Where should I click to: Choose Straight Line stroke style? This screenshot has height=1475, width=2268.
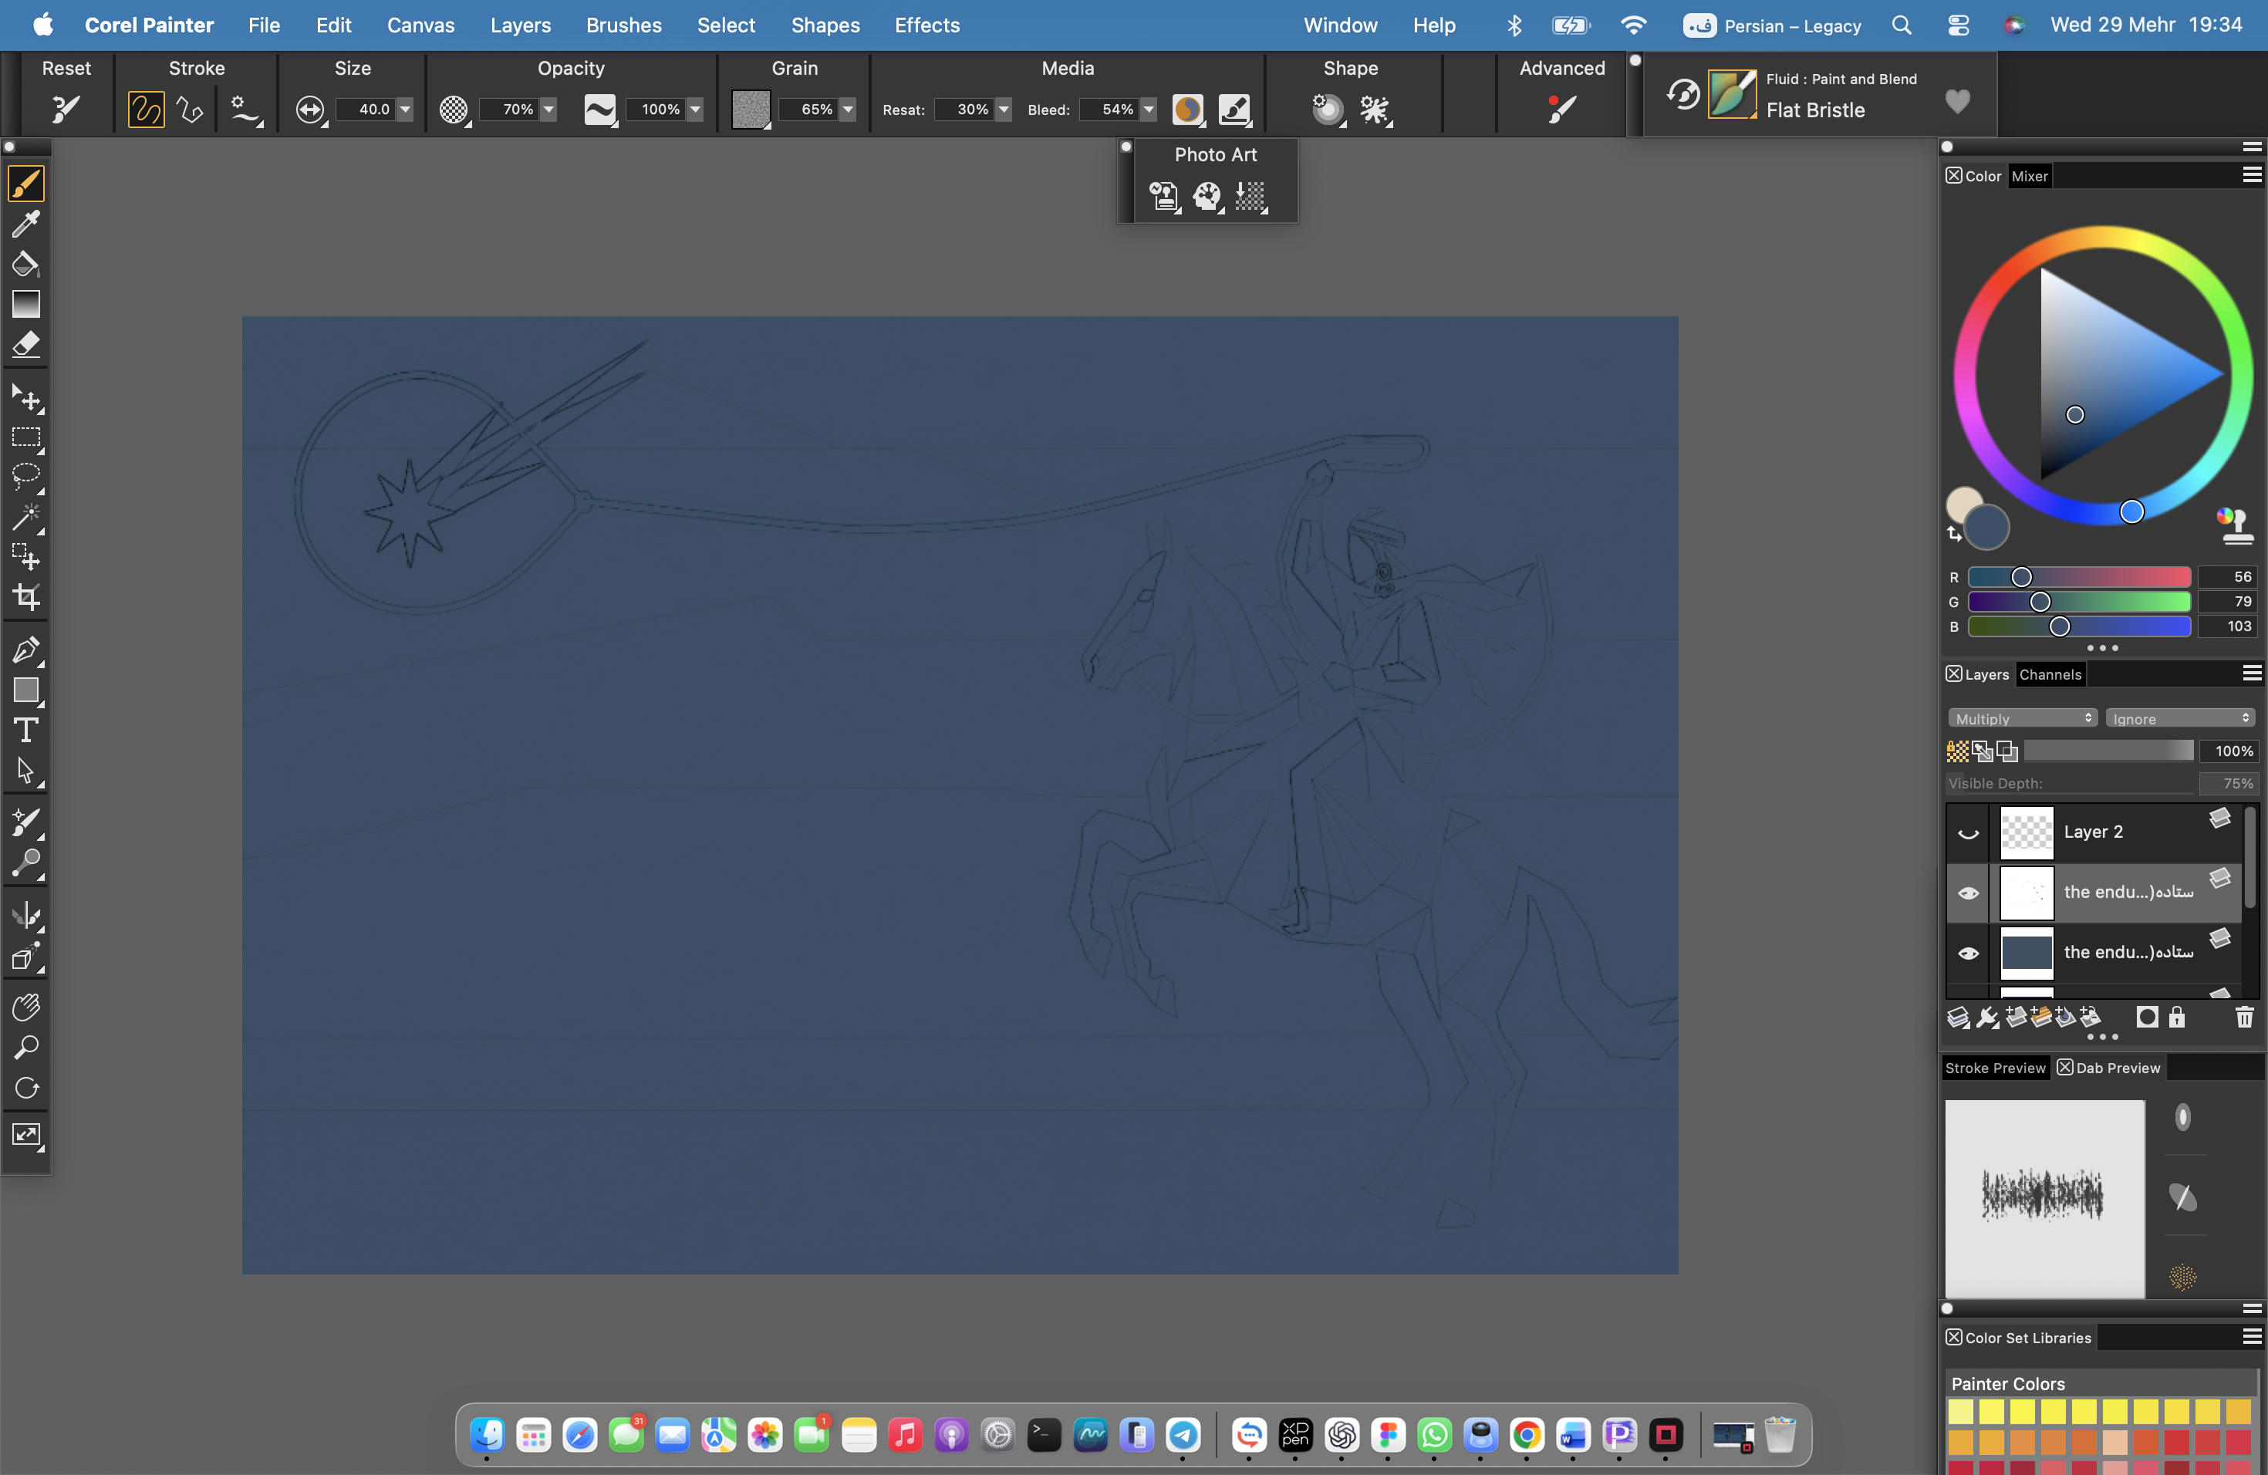coord(190,110)
